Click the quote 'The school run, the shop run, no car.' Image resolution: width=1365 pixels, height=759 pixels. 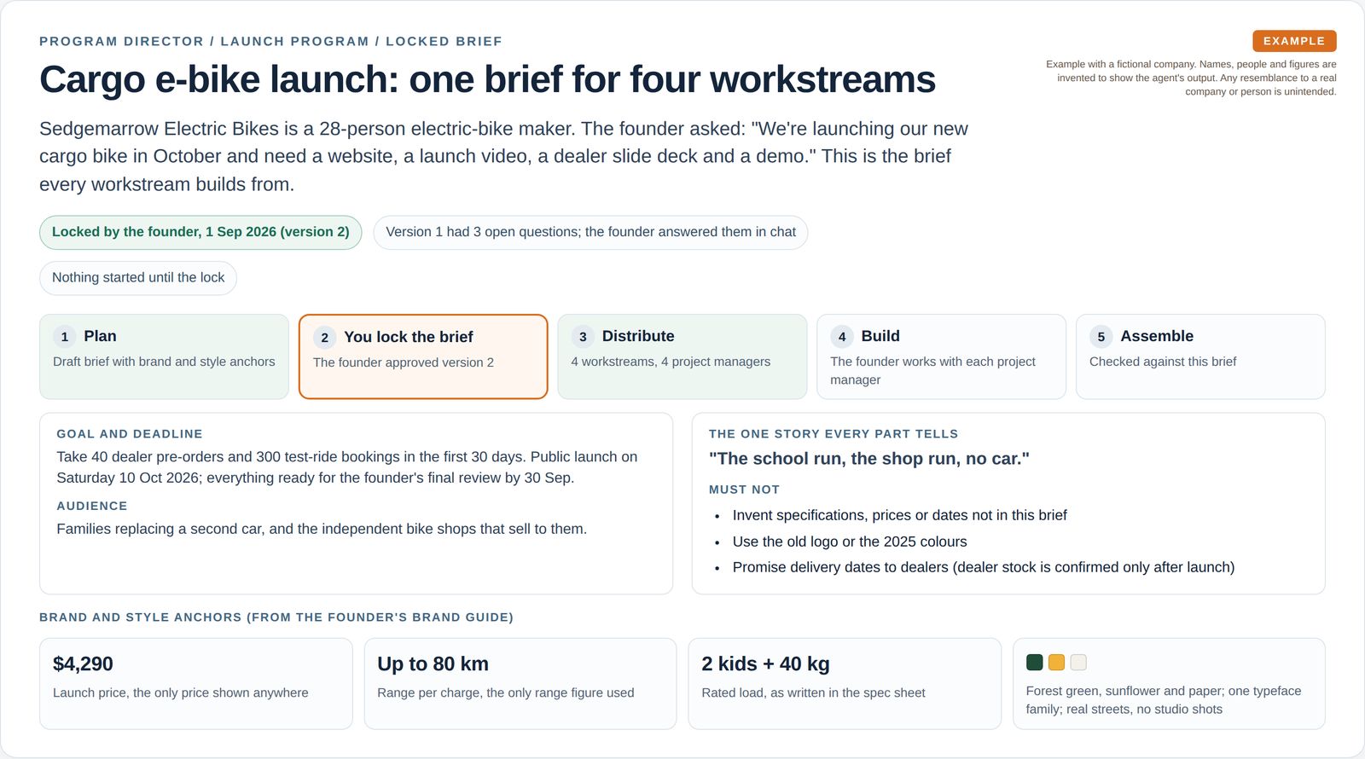coord(869,459)
